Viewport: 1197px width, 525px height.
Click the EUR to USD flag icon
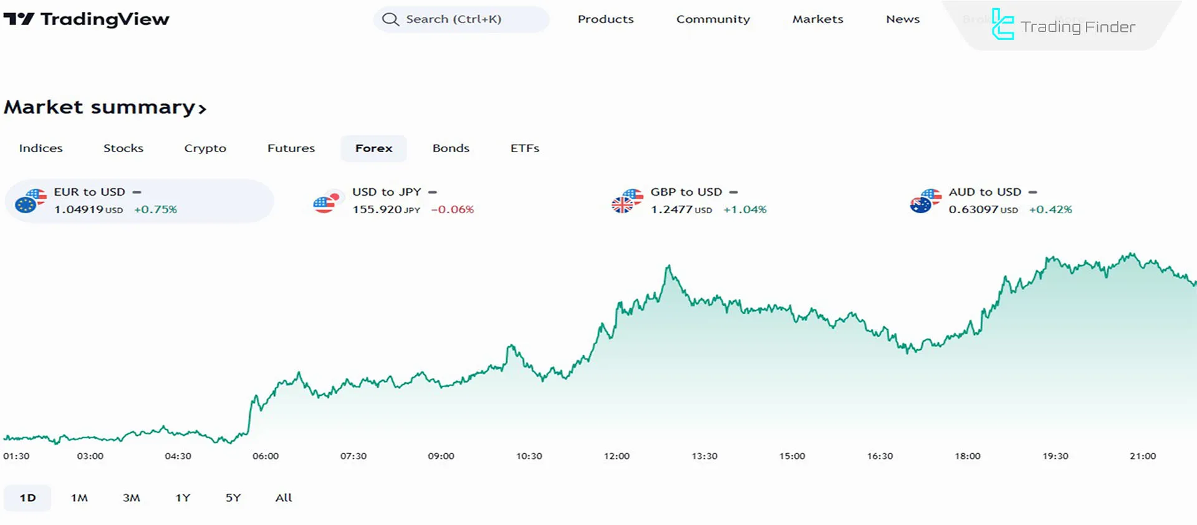pyautogui.click(x=31, y=201)
